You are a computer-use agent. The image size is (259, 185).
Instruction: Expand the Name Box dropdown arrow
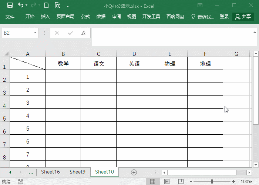pos(36,33)
